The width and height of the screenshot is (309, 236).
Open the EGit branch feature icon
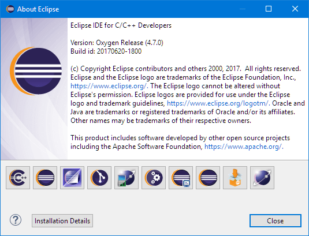click(x=99, y=178)
